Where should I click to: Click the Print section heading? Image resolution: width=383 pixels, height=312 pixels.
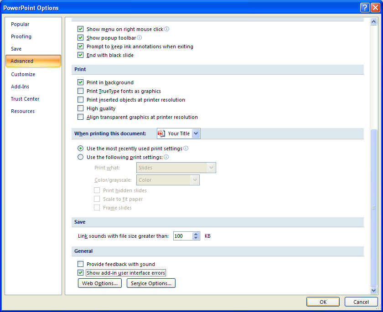(x=80, y=69)
